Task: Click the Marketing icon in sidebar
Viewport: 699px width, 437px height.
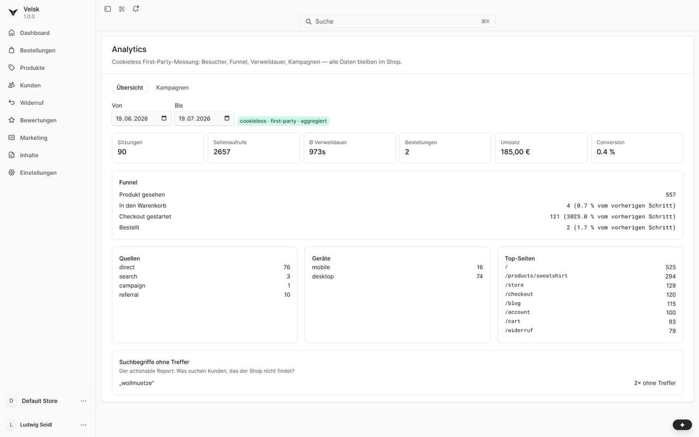Action: coord(11,138)
